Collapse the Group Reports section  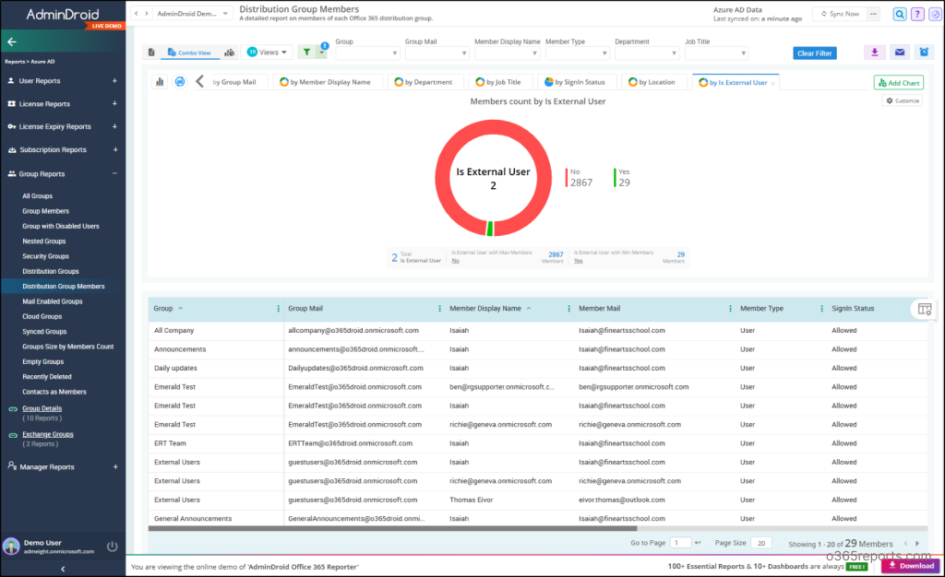(114, 173)
